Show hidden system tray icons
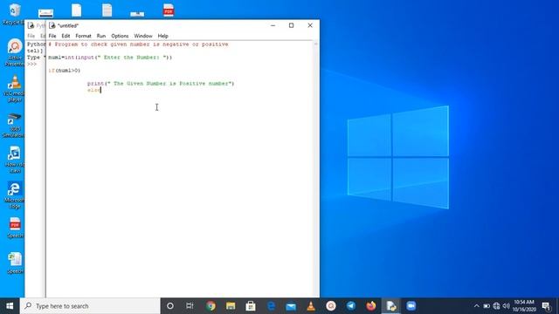The image size is (559, 314). (477, 306)
